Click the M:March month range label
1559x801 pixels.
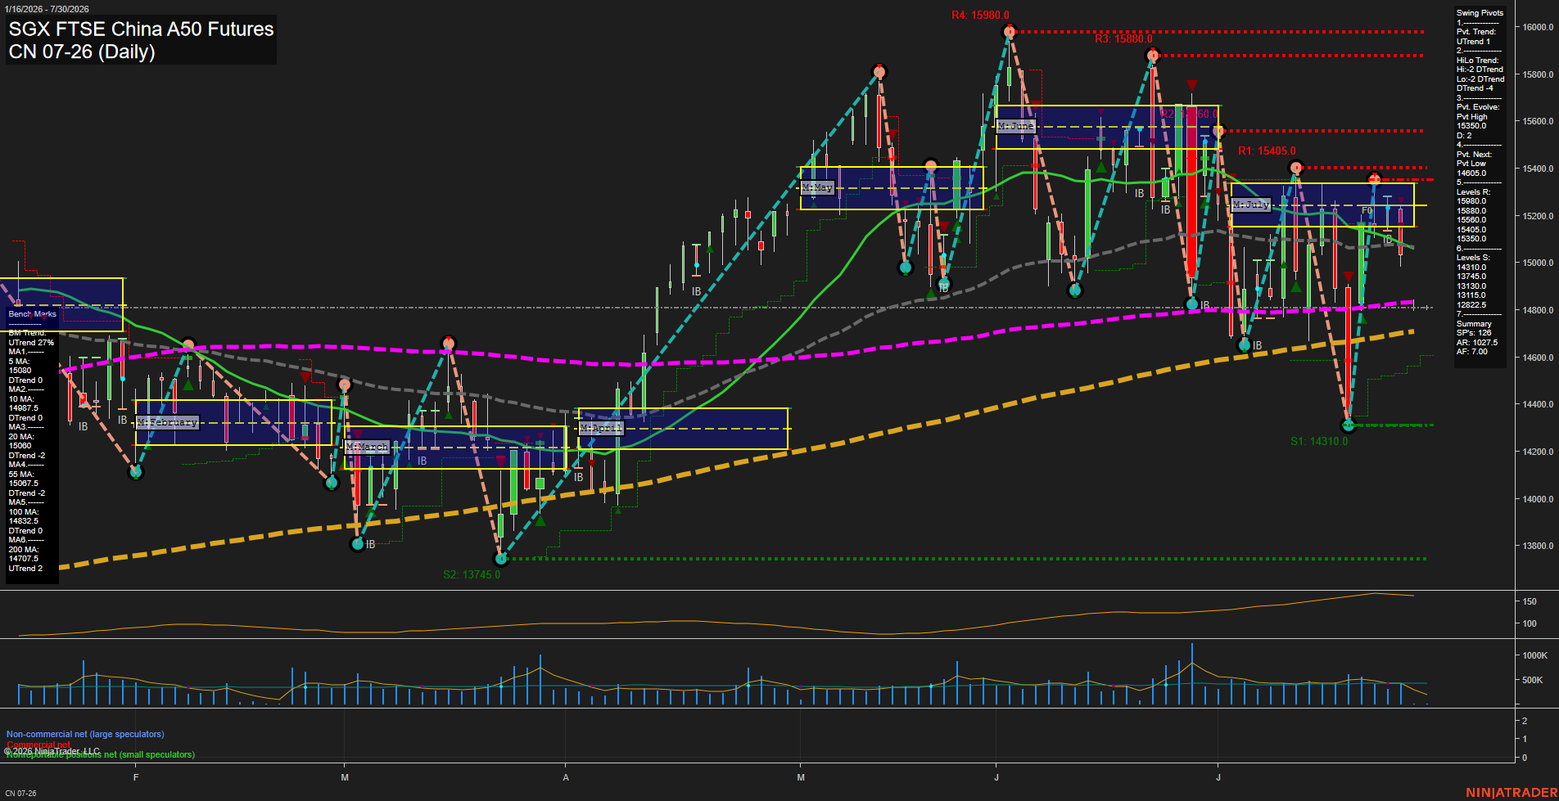click(x=367, y=447)
